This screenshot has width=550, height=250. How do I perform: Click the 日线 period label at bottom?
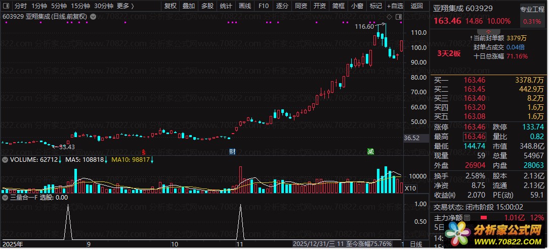[x=416, y=244]
